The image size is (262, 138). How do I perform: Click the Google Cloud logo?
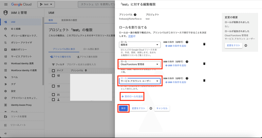tap(21, 4)
